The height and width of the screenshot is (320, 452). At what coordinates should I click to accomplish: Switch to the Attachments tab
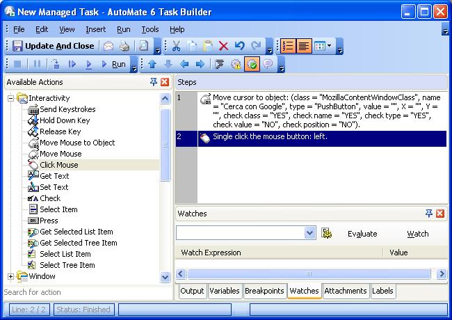pyautogui.click(x=346, y=291)
